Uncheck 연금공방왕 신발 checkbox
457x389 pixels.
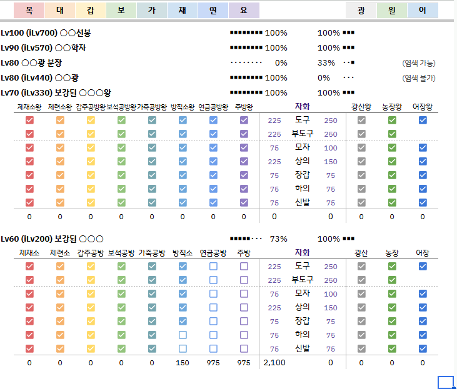coord(213,202)
